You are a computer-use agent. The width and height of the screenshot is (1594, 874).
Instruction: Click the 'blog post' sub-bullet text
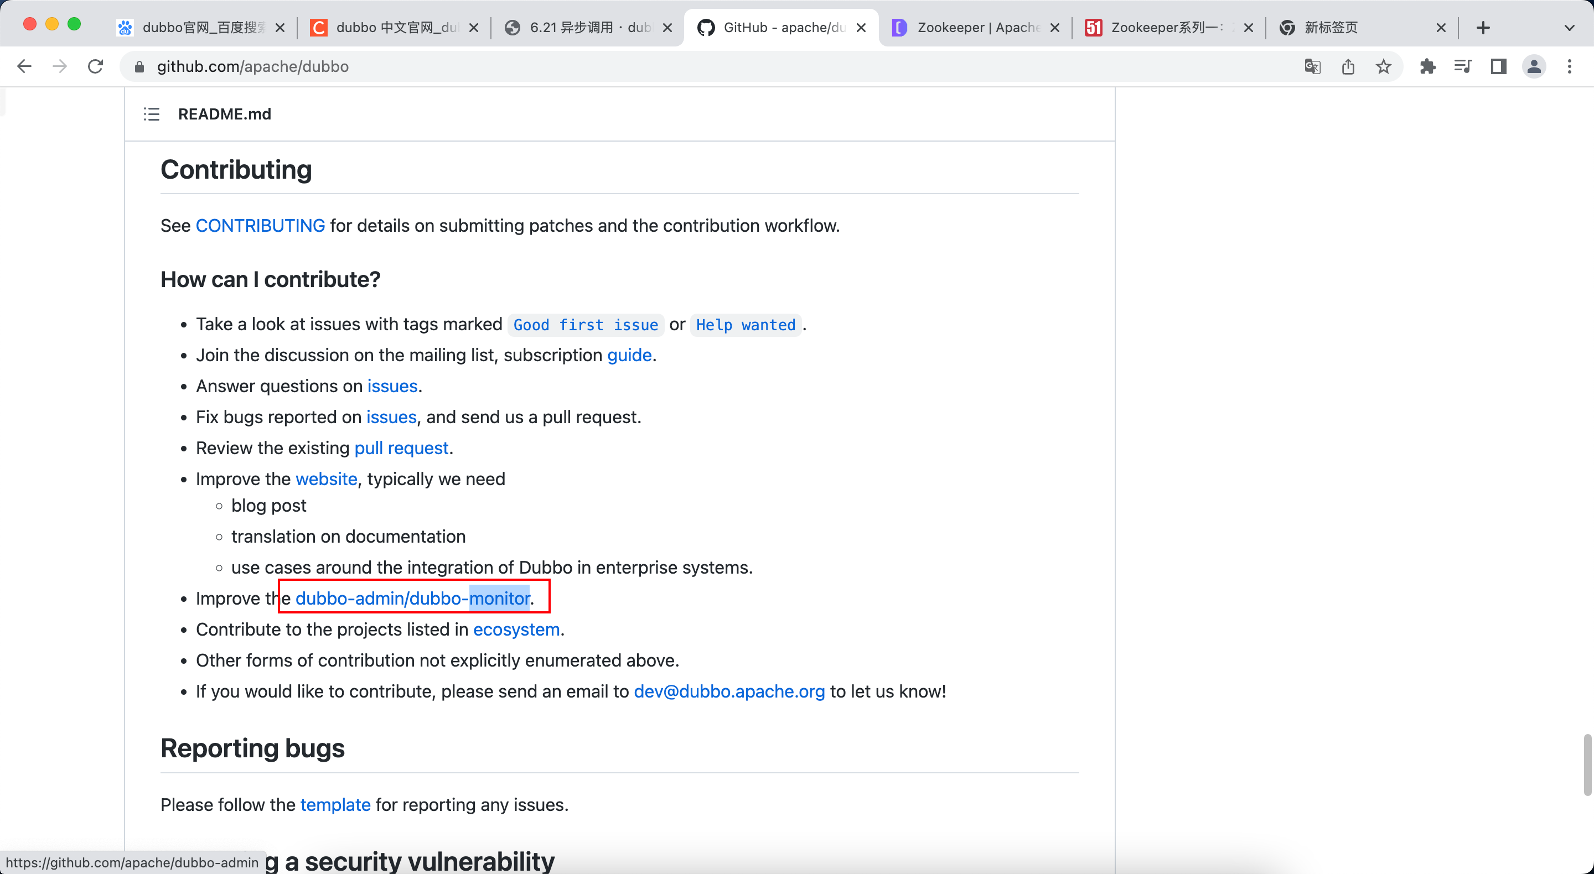coord(268,506)
